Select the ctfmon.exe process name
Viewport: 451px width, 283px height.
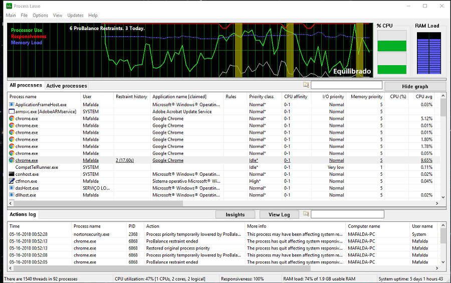tap(26, 181)
